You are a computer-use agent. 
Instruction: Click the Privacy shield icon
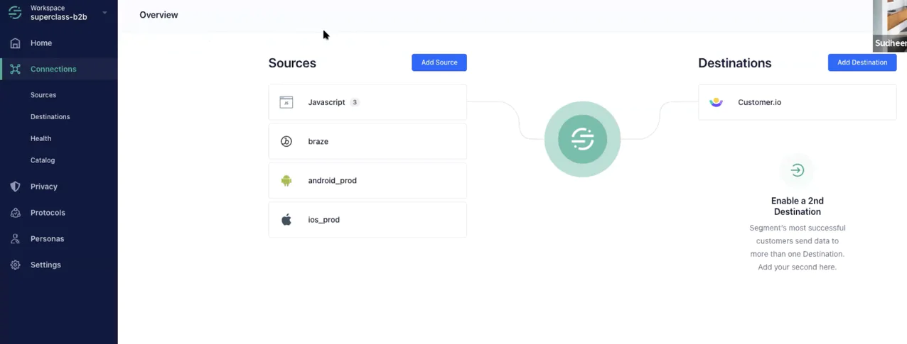(x=15, y=187)
